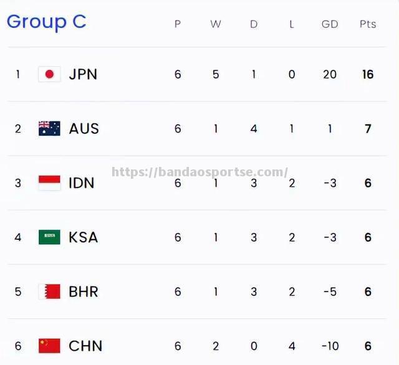Open the BHR team name
399x365 pixels.
pos(83,292)
